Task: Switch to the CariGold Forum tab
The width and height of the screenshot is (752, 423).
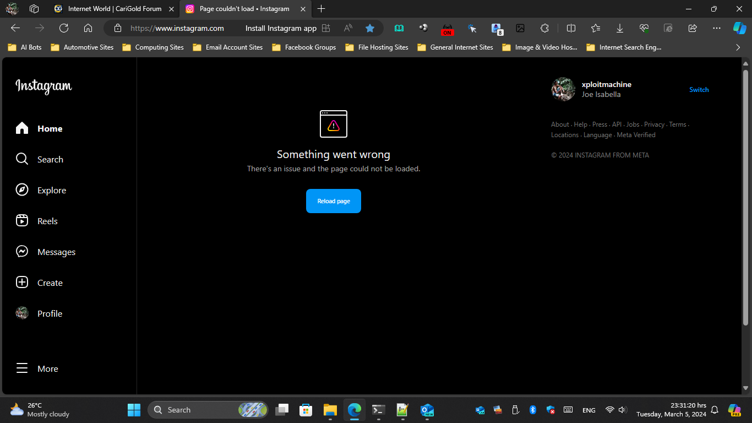Action: click(x=115, y=9)
